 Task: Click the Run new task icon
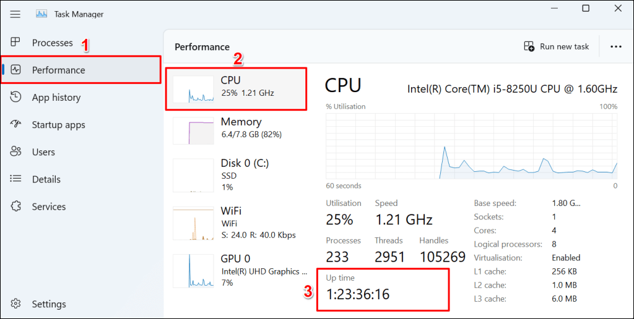click(529, 46)
